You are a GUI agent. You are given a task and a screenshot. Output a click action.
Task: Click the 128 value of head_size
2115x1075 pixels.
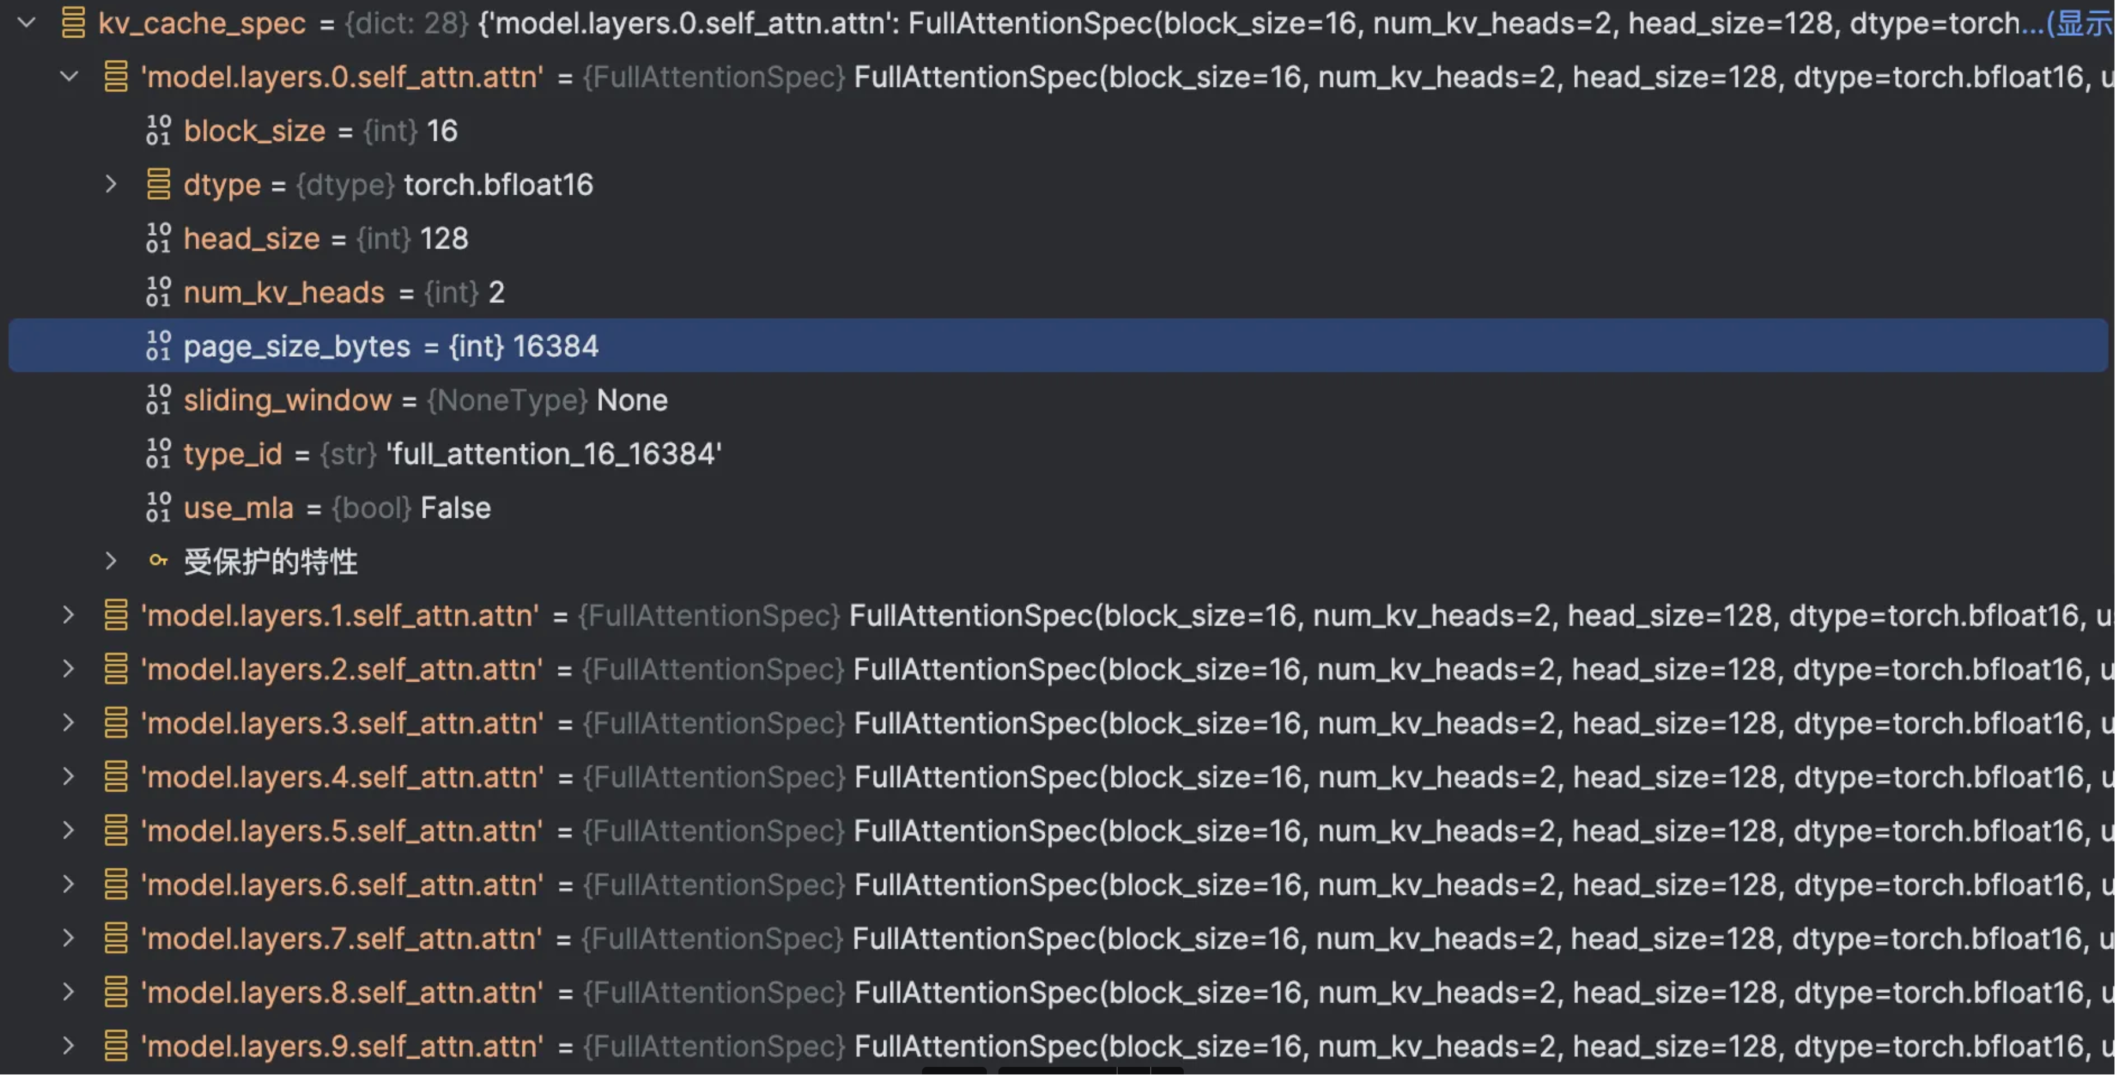444,239
